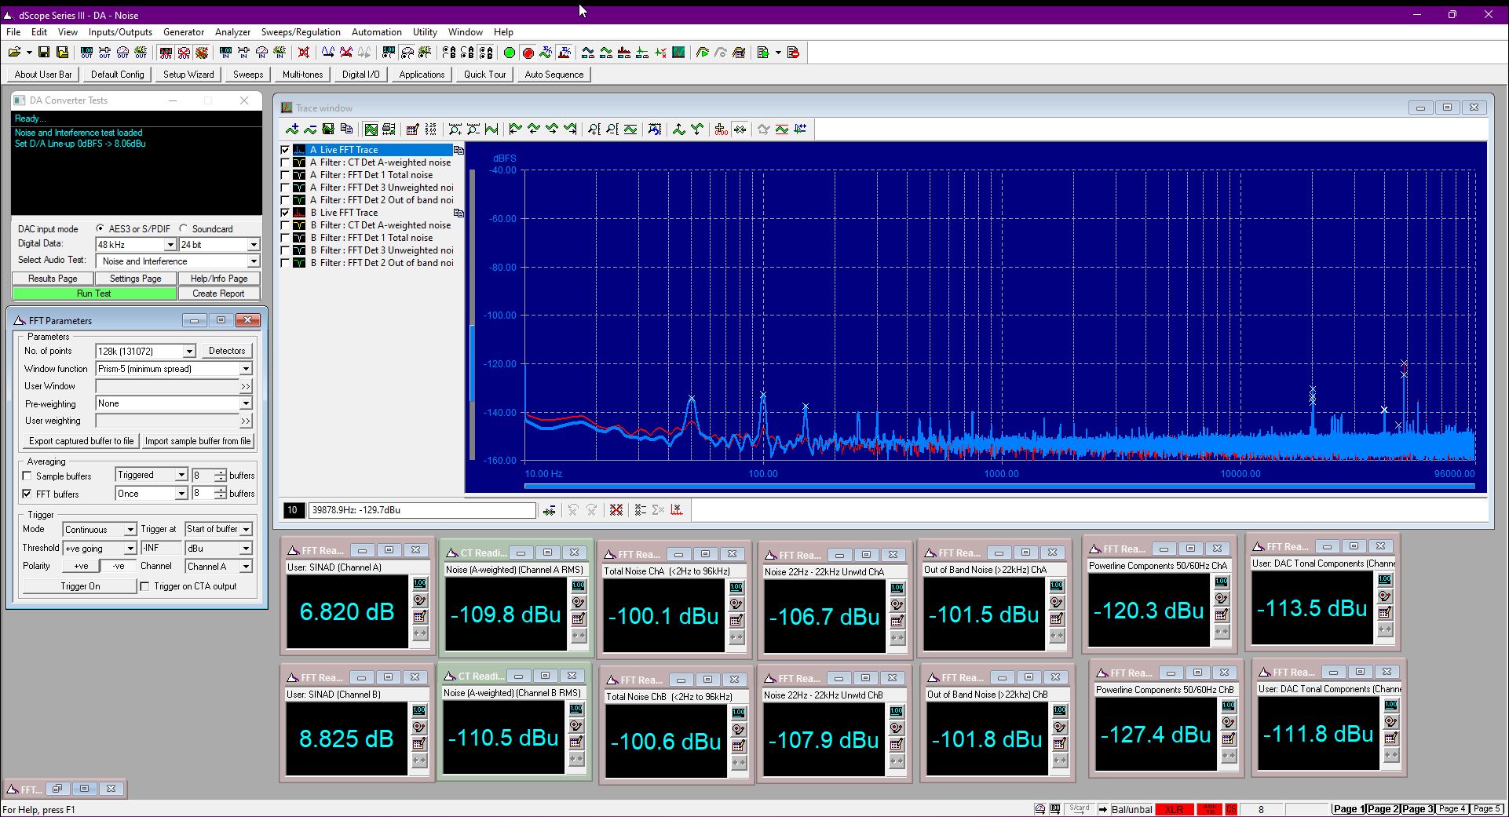This screenshot has height=817, width=1509.
Task: Click the save disk icon in toolbar
Action: (44, 53)
